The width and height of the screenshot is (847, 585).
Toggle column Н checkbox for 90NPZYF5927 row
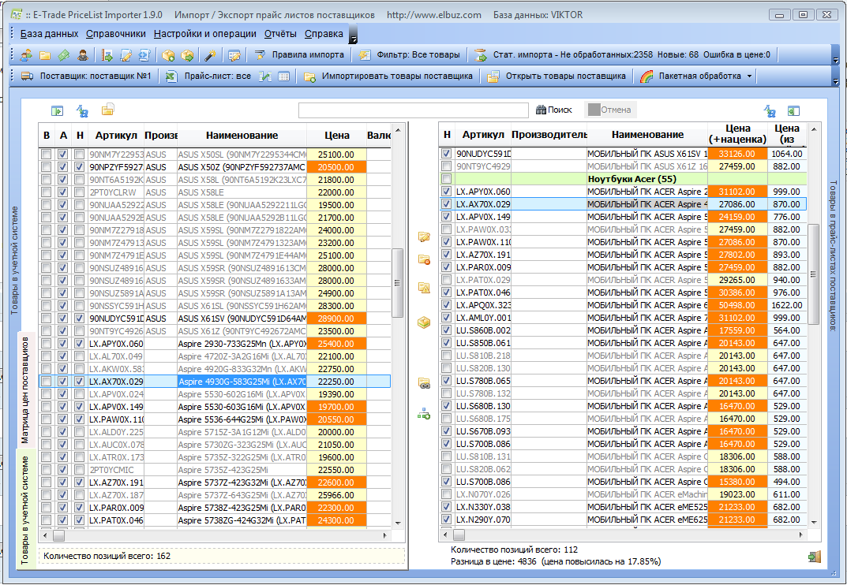(x=80, y=167)
